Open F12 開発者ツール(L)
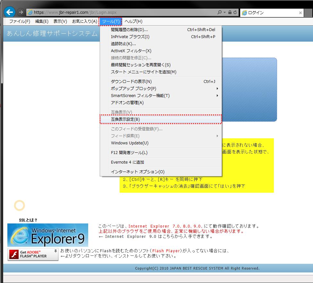 161,153
